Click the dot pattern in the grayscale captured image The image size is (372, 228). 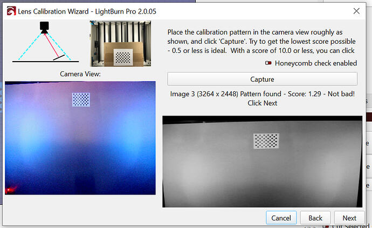pos(266,141)
